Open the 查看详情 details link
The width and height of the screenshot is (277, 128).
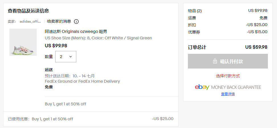pyautogui.click(x=228, y=94)
